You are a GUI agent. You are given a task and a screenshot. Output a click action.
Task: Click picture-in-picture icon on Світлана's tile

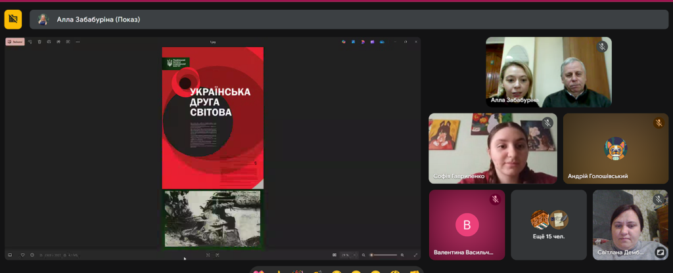659,251
